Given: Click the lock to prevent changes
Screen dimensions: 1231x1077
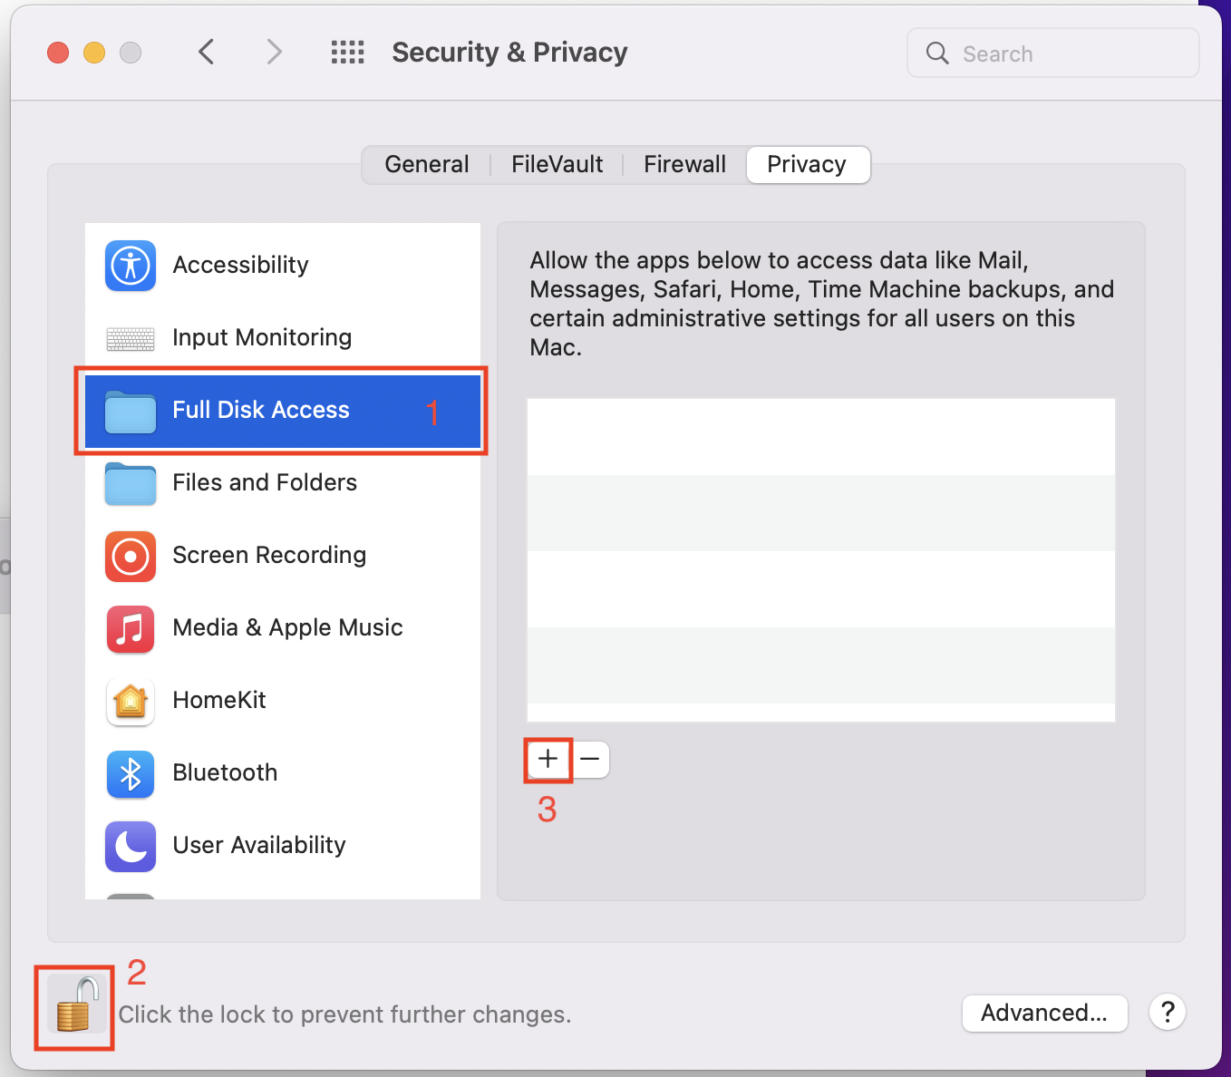Looking at the screenshot, I should (x=74, y=1006).
